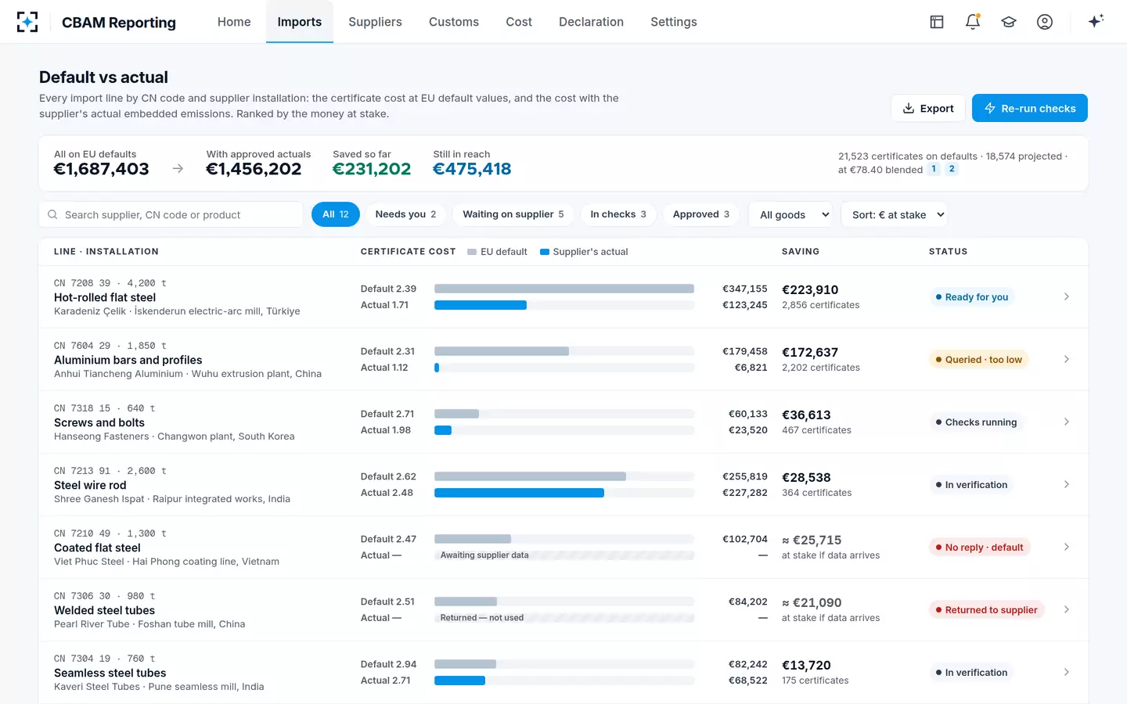Open the Declaration tab
This screenshot has height=704, width=1127.
[591, 22]
